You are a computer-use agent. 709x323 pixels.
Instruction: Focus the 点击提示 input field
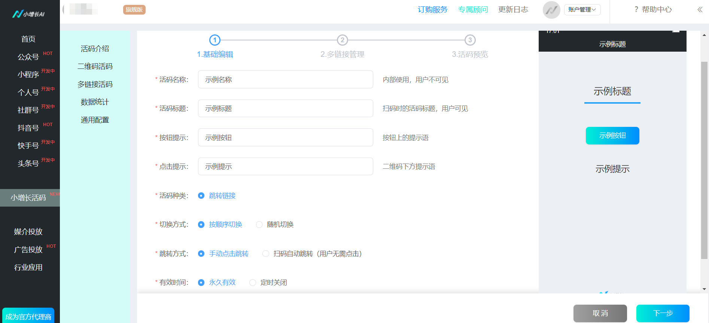tap(286, 167)
